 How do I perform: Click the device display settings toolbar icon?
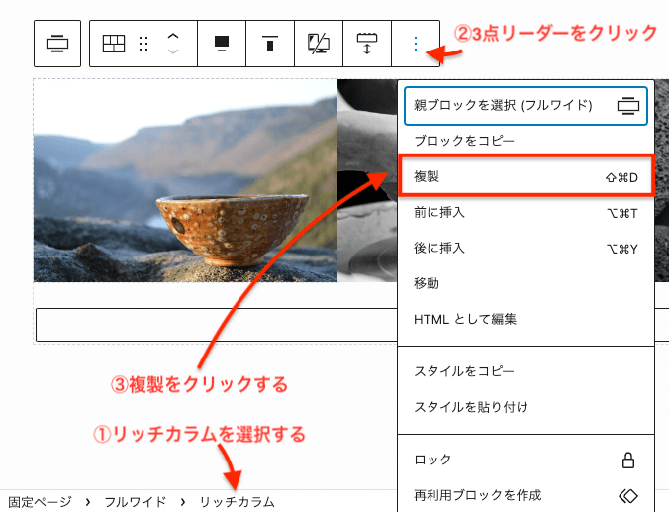[x=318, y=44]
